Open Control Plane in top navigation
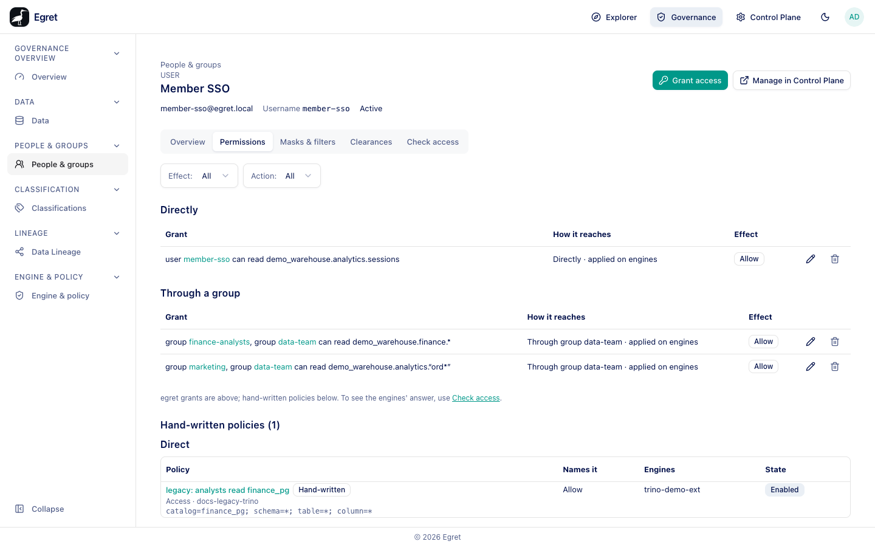 point(768,17)
